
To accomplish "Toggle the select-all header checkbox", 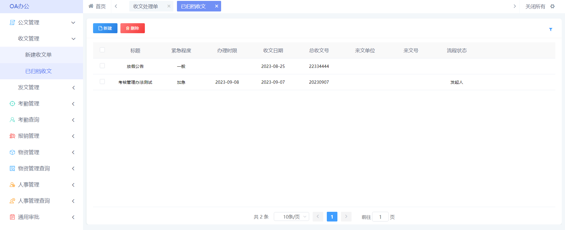I will pyautogui.click(x=102, y=50).
